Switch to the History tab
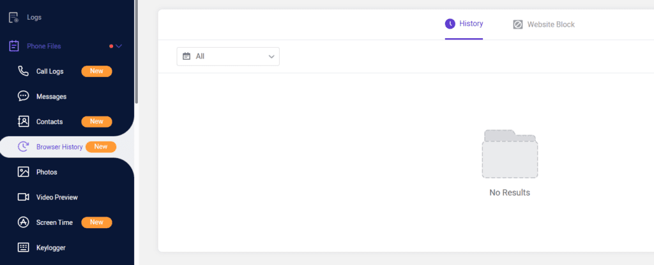The width and height of the screenshot is (654, 265). (464, 24)
